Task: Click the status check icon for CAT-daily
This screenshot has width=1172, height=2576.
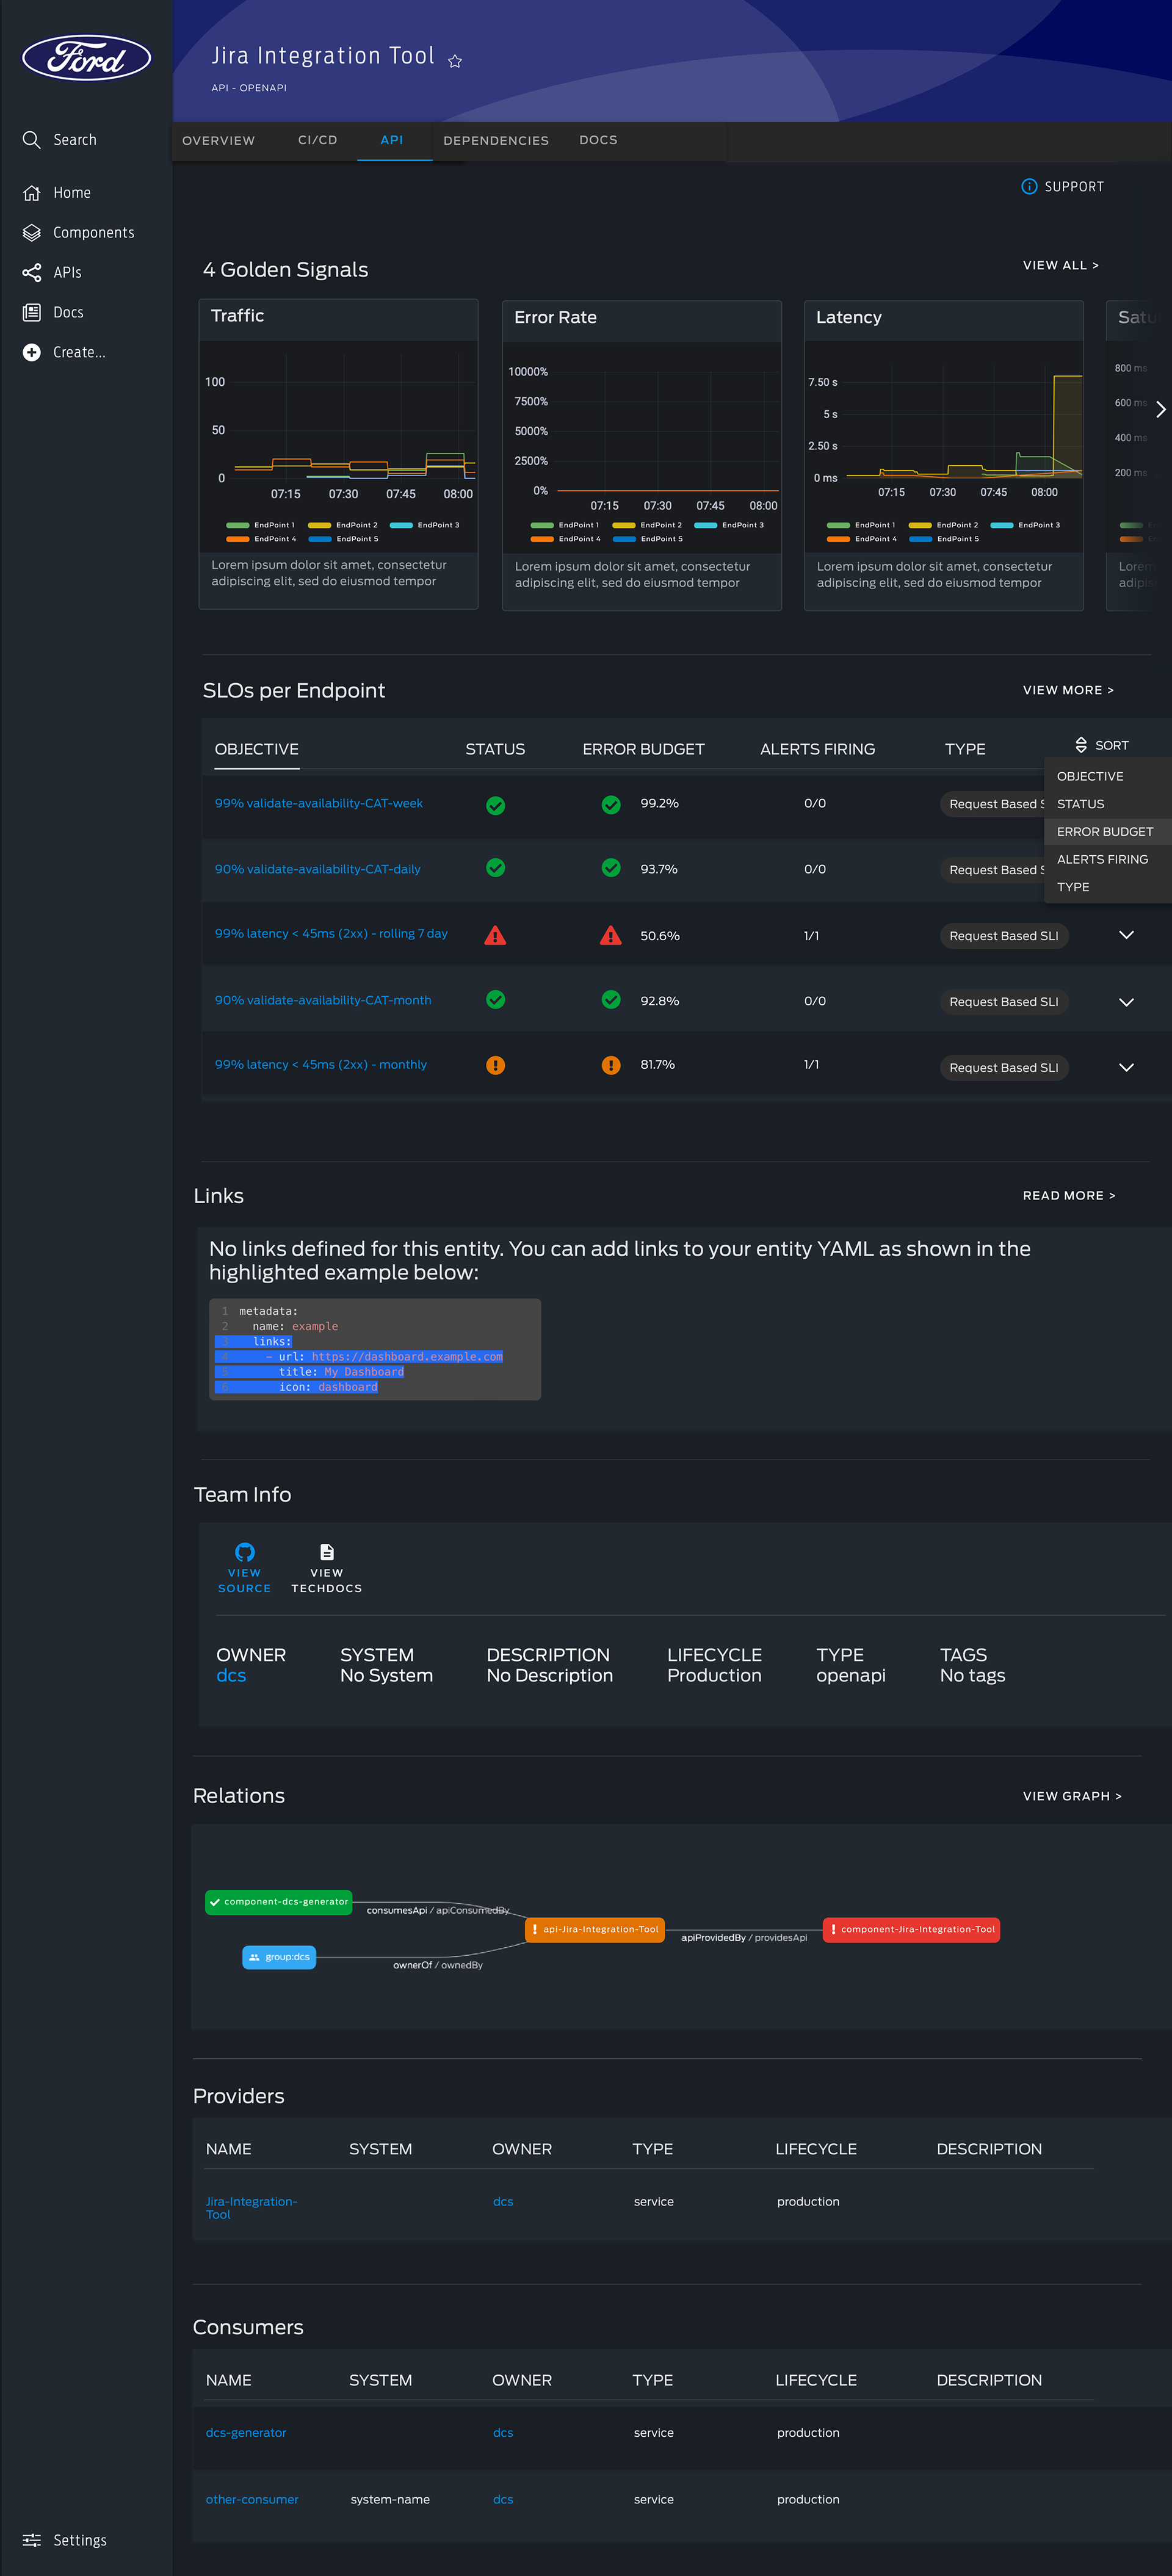Action: coord(495,868)
